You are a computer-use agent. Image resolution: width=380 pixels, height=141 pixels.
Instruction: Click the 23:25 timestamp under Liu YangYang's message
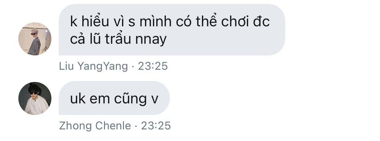[153, 66]
